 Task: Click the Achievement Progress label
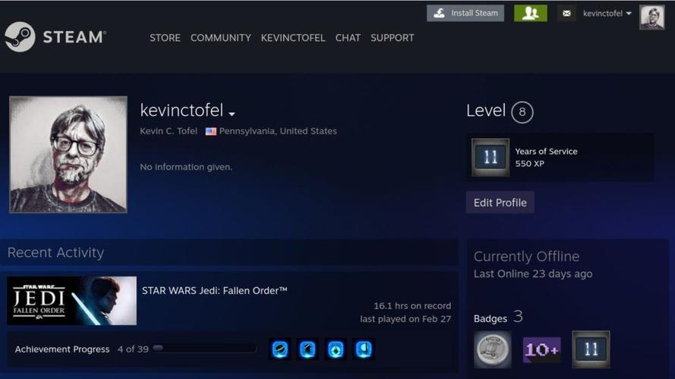[62, 349]
